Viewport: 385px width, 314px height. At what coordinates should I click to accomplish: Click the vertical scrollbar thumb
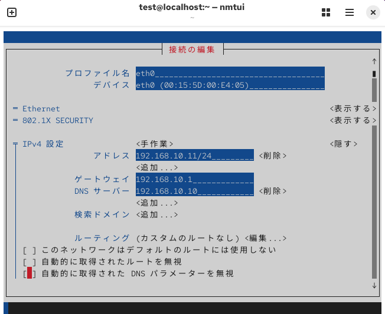point(374,74)
